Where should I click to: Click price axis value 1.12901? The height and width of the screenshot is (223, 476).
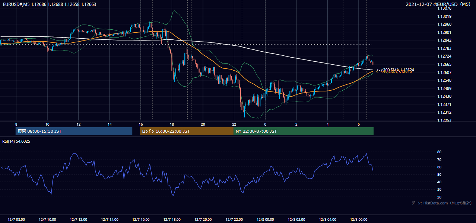[444, 32]
